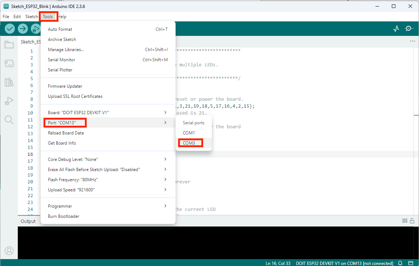Click the clear output icon
Image resolution: width=419 pixels, height=266 pixels.
(x=405, y=221)
